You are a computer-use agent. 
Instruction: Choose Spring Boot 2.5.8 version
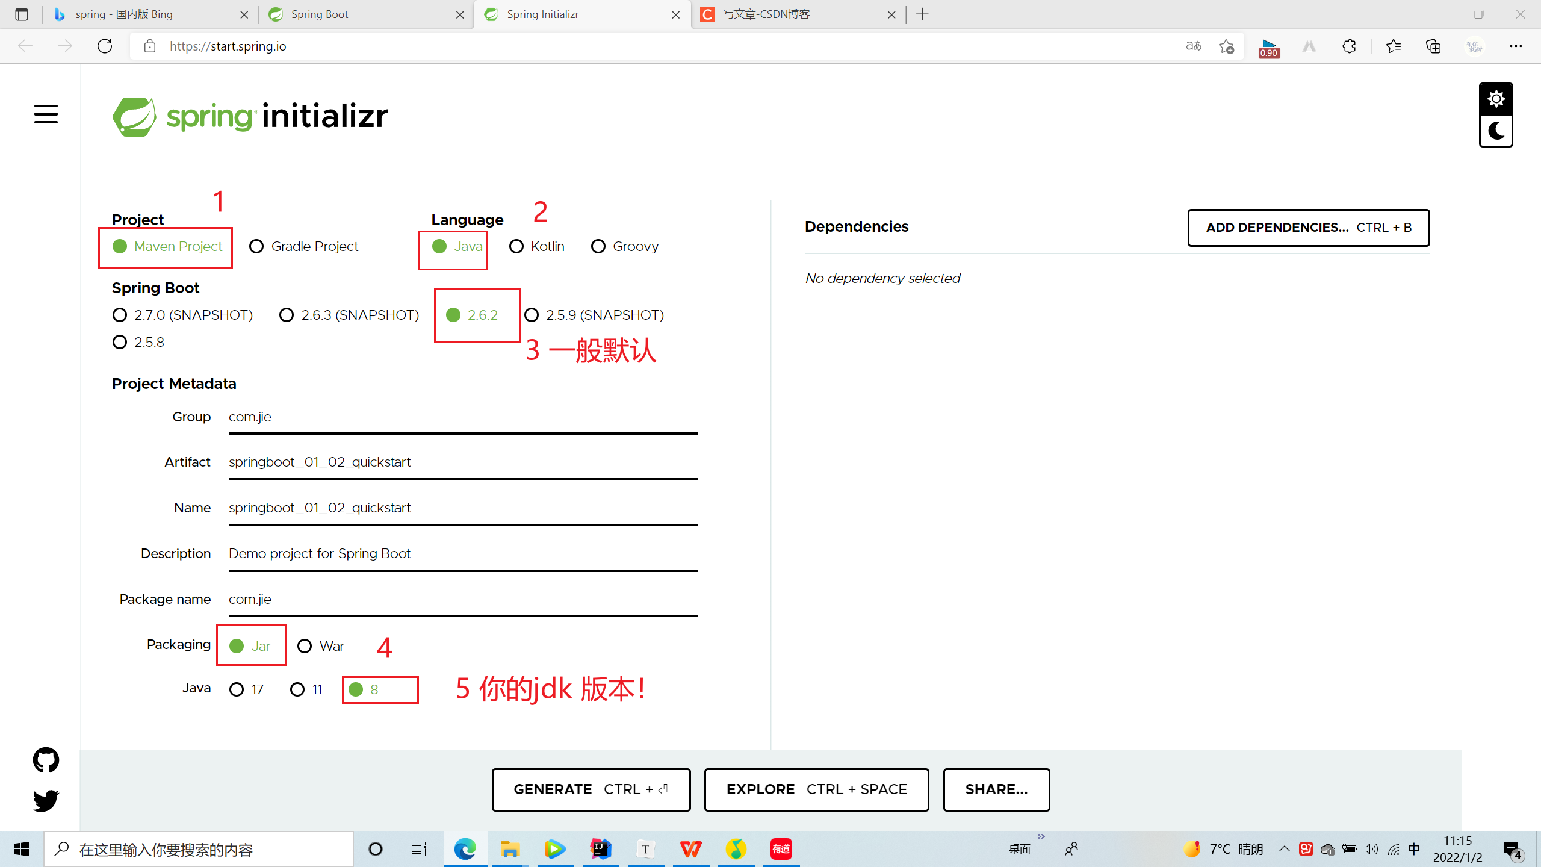(x=138, y=342)
